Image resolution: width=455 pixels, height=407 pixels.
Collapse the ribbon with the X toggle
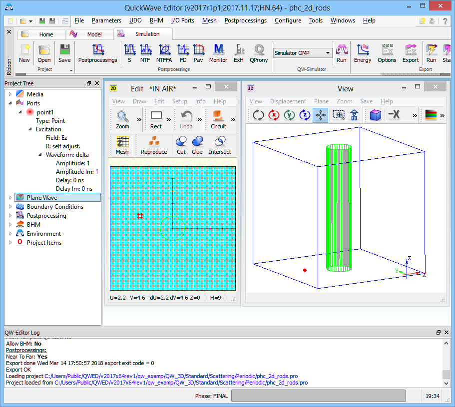8,31
